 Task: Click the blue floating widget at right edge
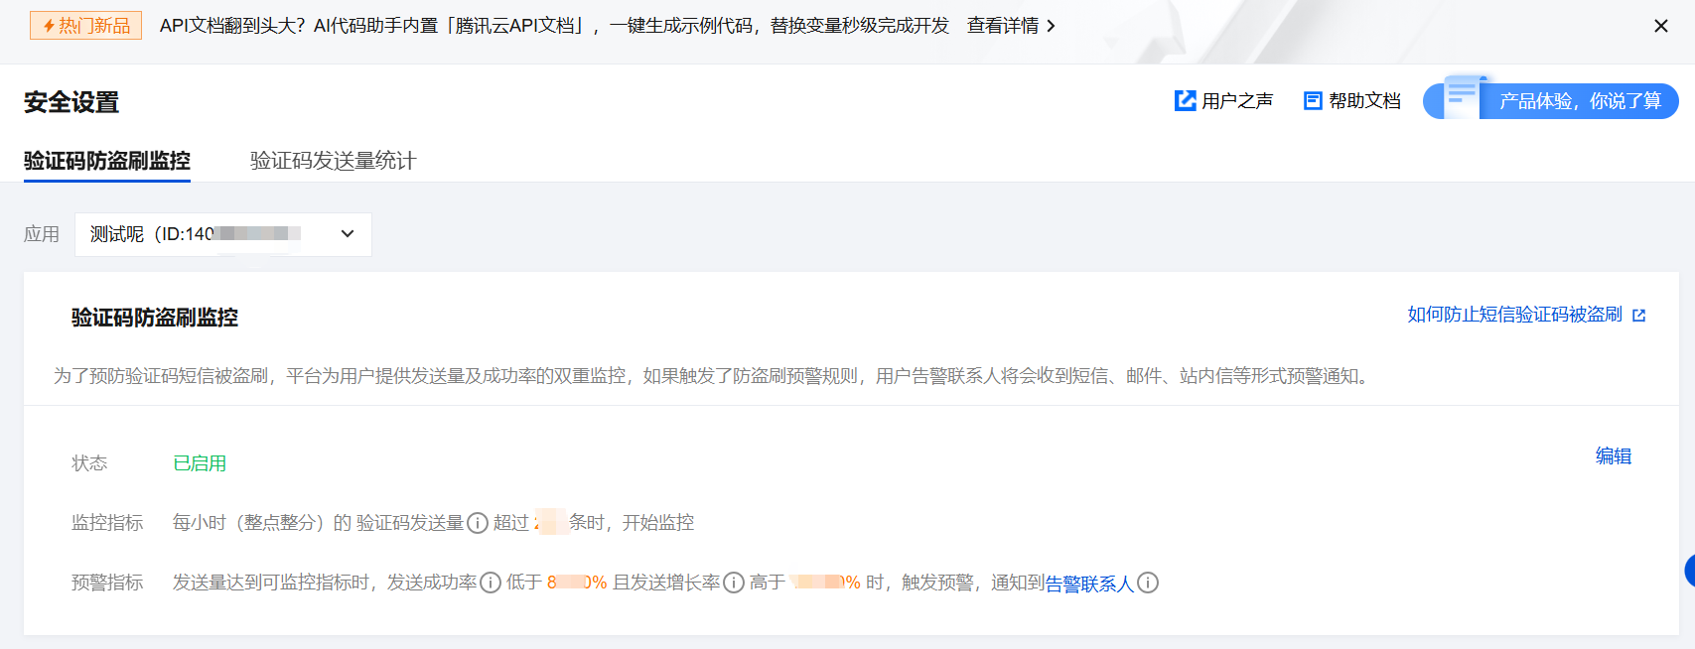pyautogui.click(x=1689, y=571)
